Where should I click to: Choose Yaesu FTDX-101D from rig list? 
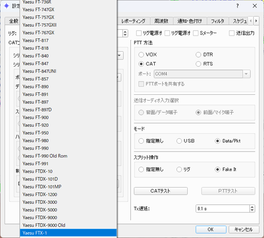[68, 179]
